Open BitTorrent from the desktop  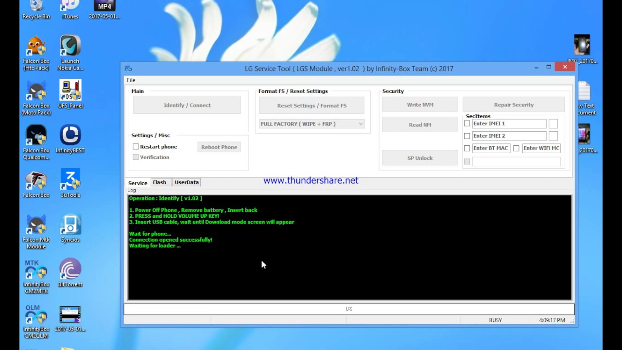click(70, 273)
